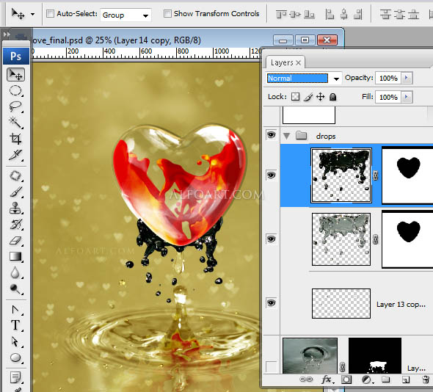Select the Horizontal Type tool
Image resolution: width=433 pixels, height=392 pixels.
pyautogui.click(x=15, y=325)
